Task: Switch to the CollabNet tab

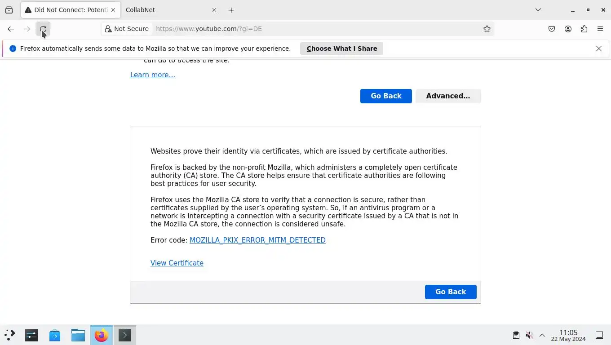Action: point(171,10)
